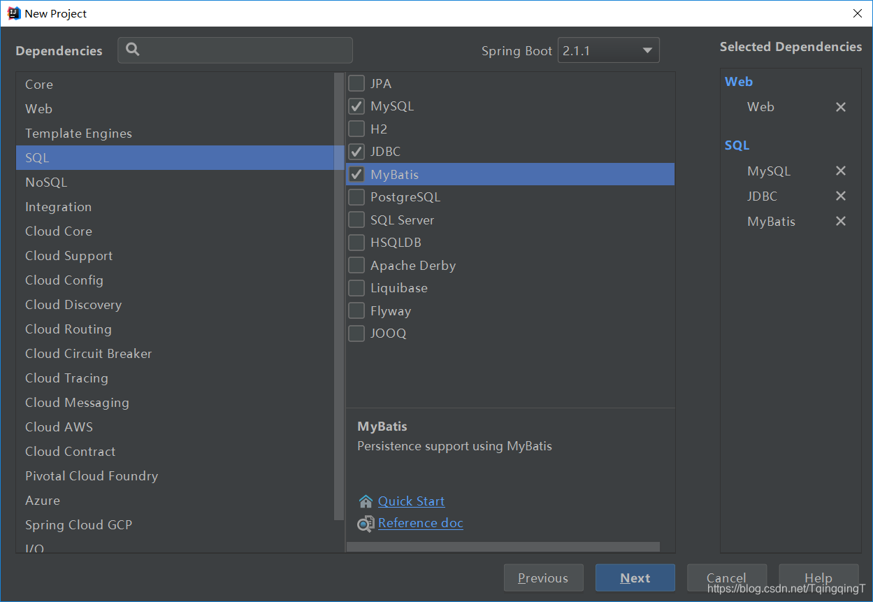This screenshot has width=873, height=602.
Task: Select Cloud Config category
Action: [x=175, y=280]
